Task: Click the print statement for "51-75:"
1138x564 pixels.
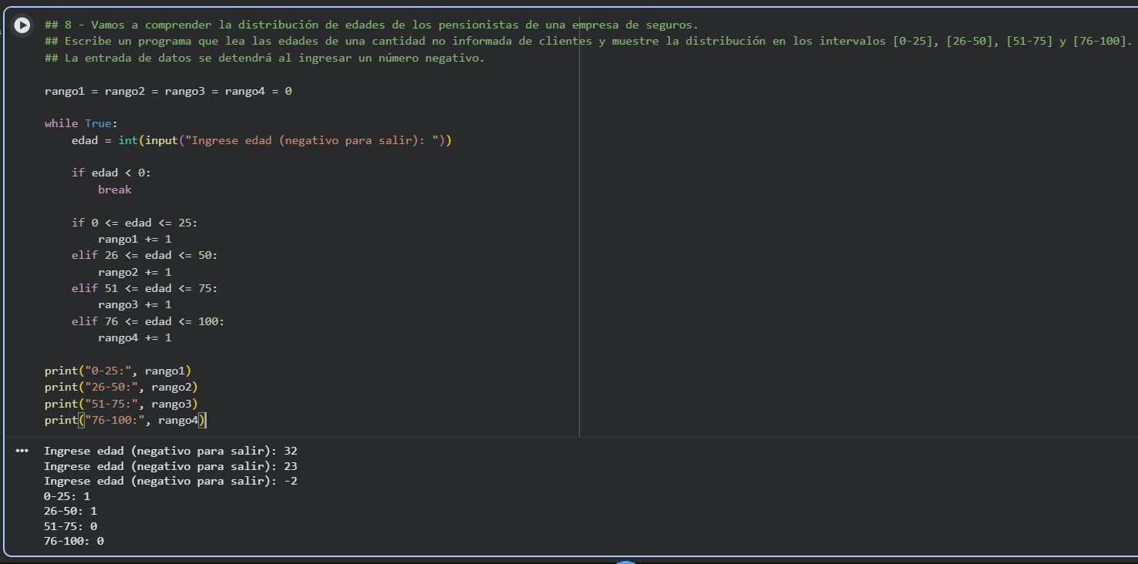Action: [x=120, y=404]
